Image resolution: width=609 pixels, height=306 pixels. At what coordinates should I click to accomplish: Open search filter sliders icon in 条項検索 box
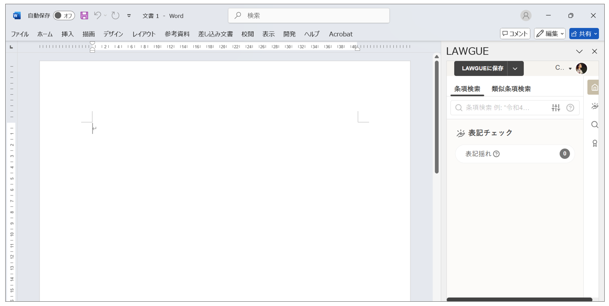point(556,108)
